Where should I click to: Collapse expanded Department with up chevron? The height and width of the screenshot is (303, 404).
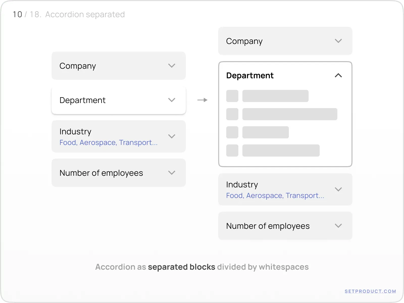click(x=338, y=75)
